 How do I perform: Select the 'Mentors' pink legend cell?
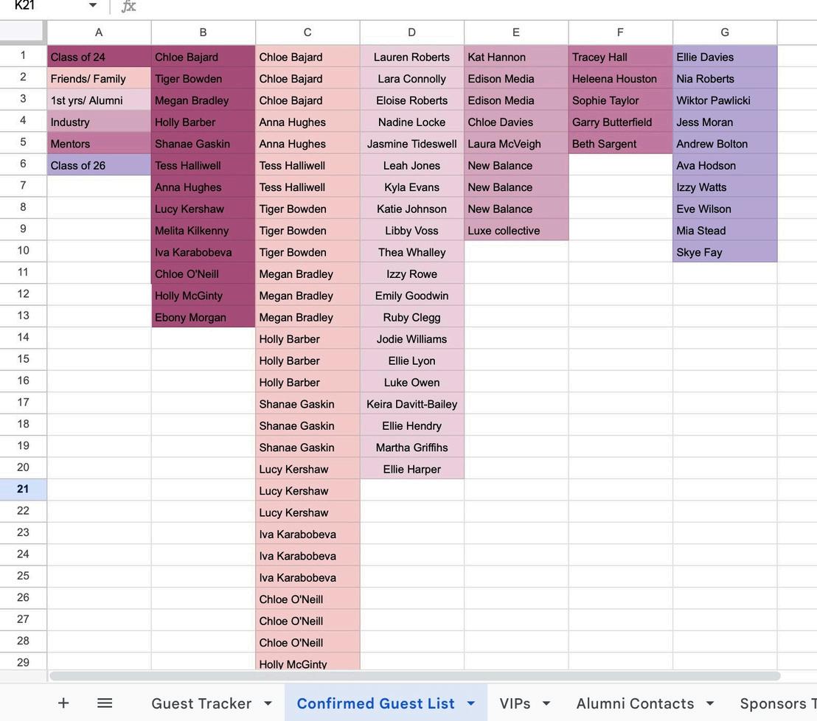pos(99,144)
